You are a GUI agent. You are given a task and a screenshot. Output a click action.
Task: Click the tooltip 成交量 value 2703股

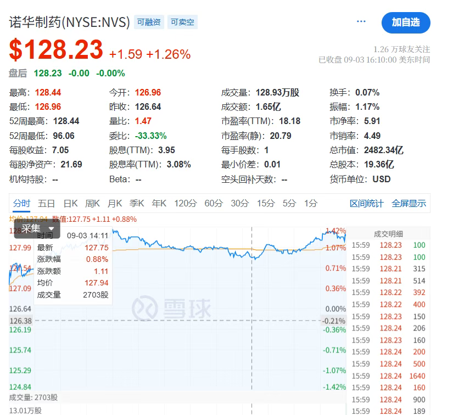pyautogui.click(x=96, y=295)
